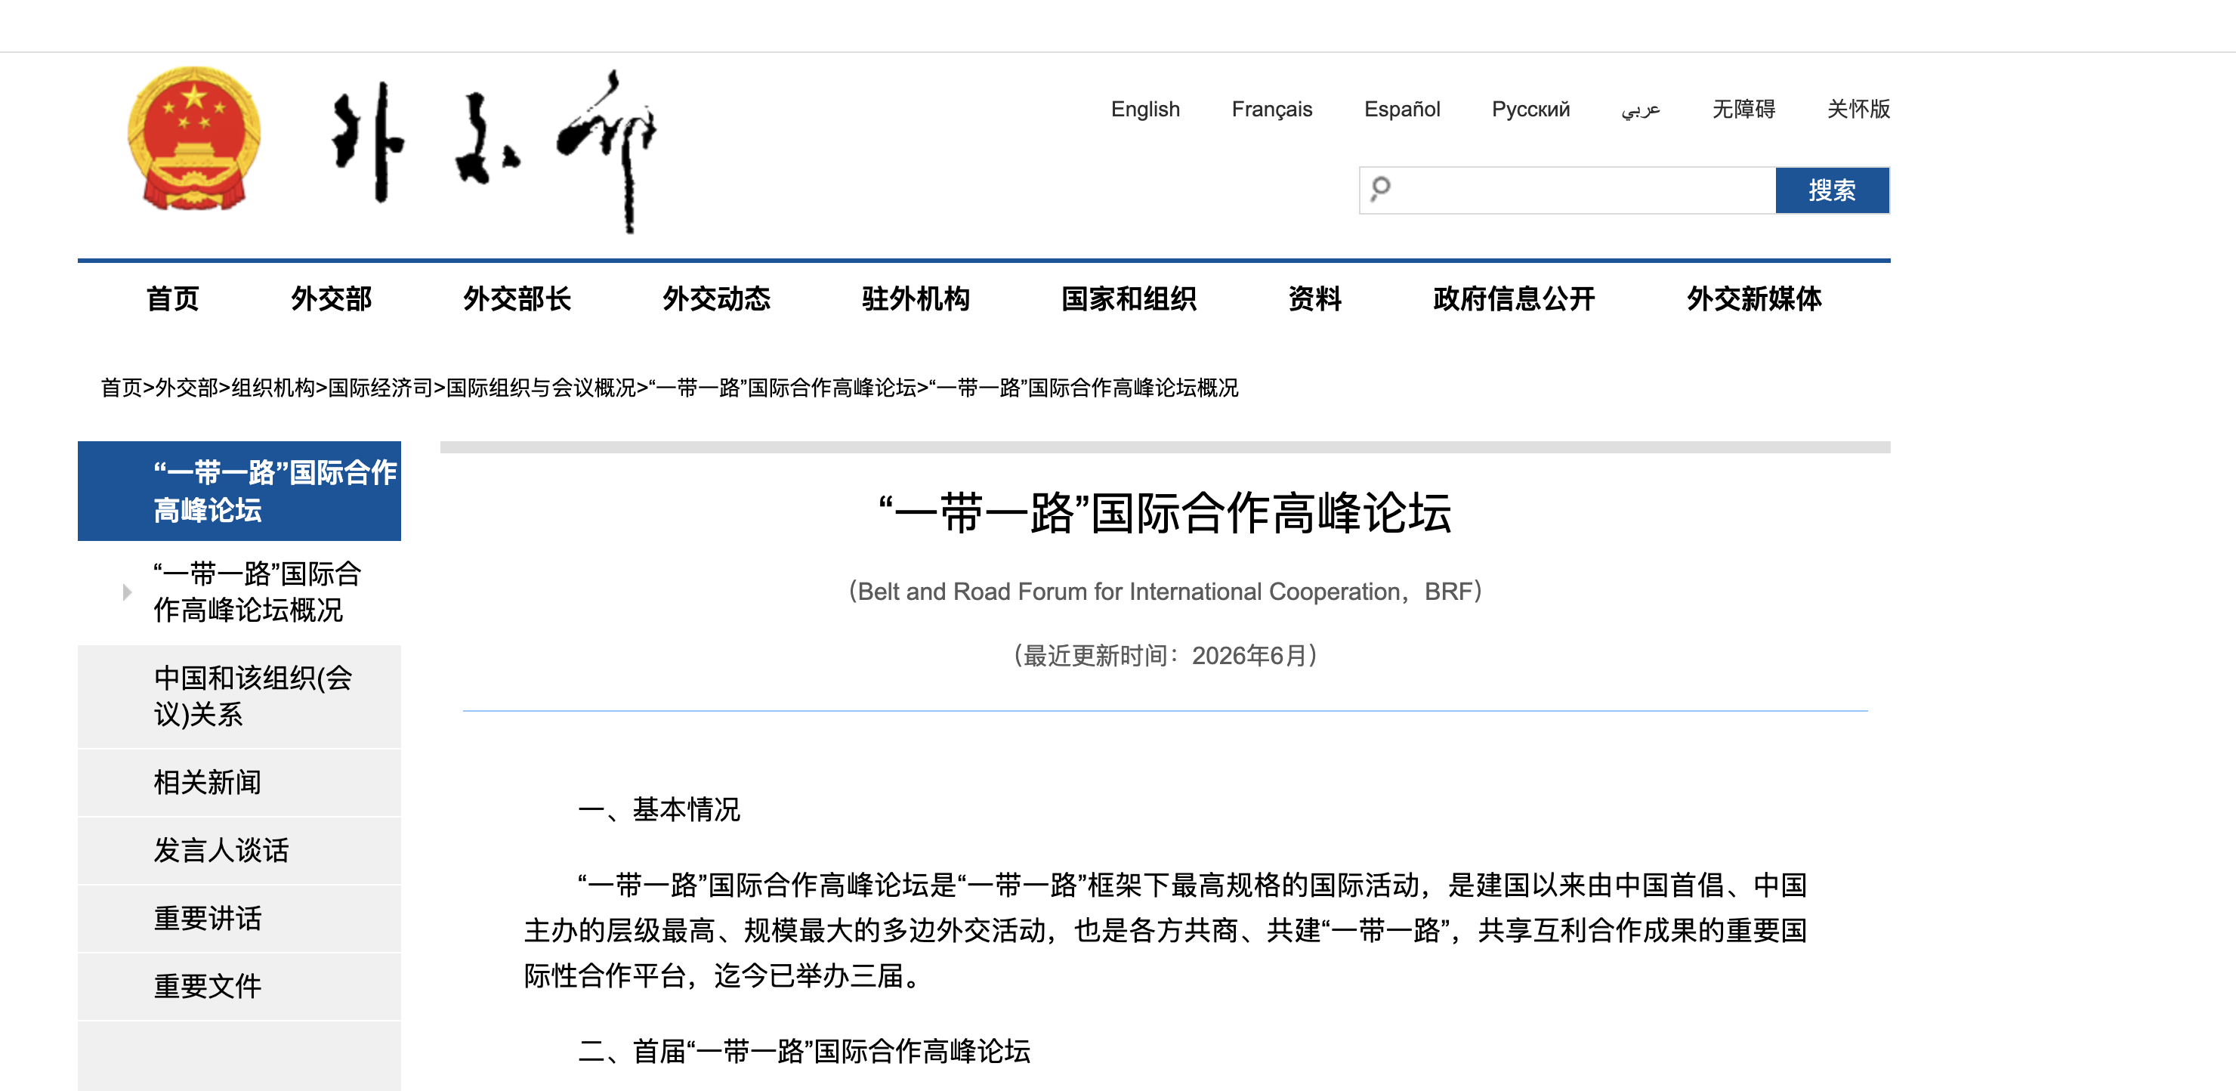Expand the arrow beside 高峰论坛概况 sidebar item
This screenshot has height=1091, width=2236.
click(128, 592)
